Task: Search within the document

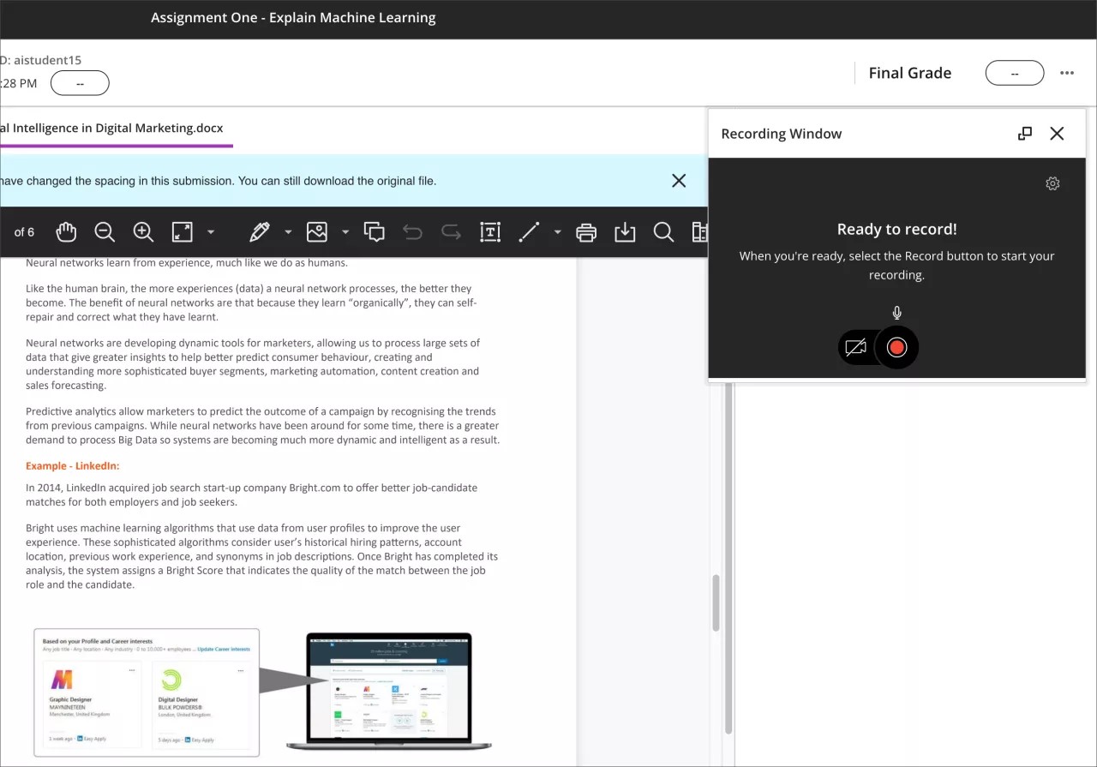Action: click(x=662, y=231)
